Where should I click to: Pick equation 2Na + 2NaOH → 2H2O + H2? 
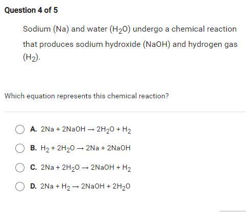tap(86, 130)
